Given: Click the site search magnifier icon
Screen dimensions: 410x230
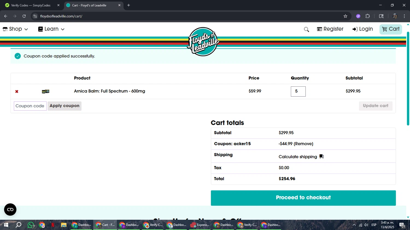Looking at the screenshot, I should pyautogui.click(x=306, y=29).
